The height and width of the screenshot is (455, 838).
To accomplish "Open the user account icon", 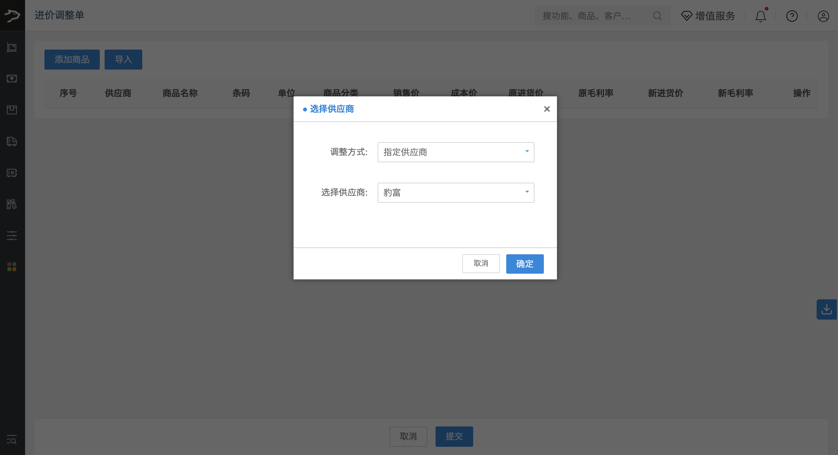I will pos(823,16).
